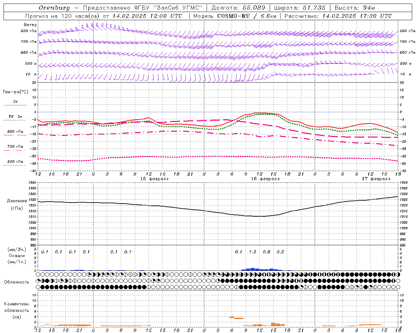
Task: Click the '17 февраля' date label
Action: (x=376, y=179)
